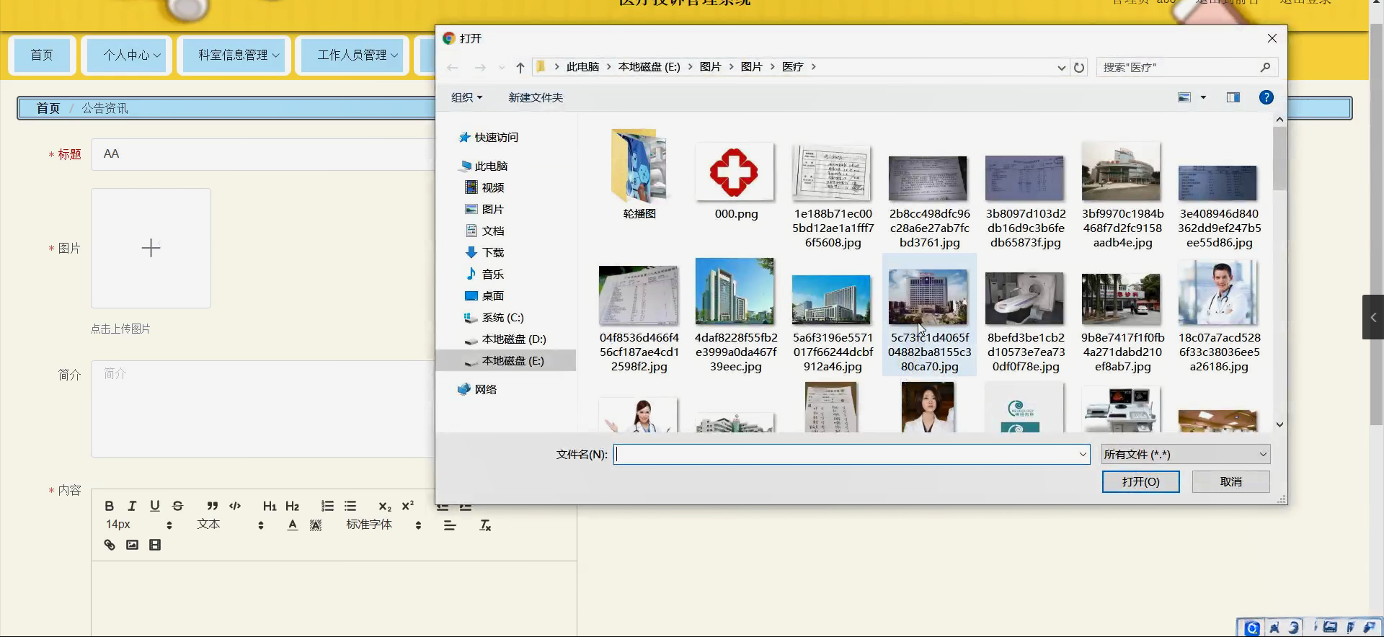Toggle underline formatting in the editor

click(x=155, y=506)
